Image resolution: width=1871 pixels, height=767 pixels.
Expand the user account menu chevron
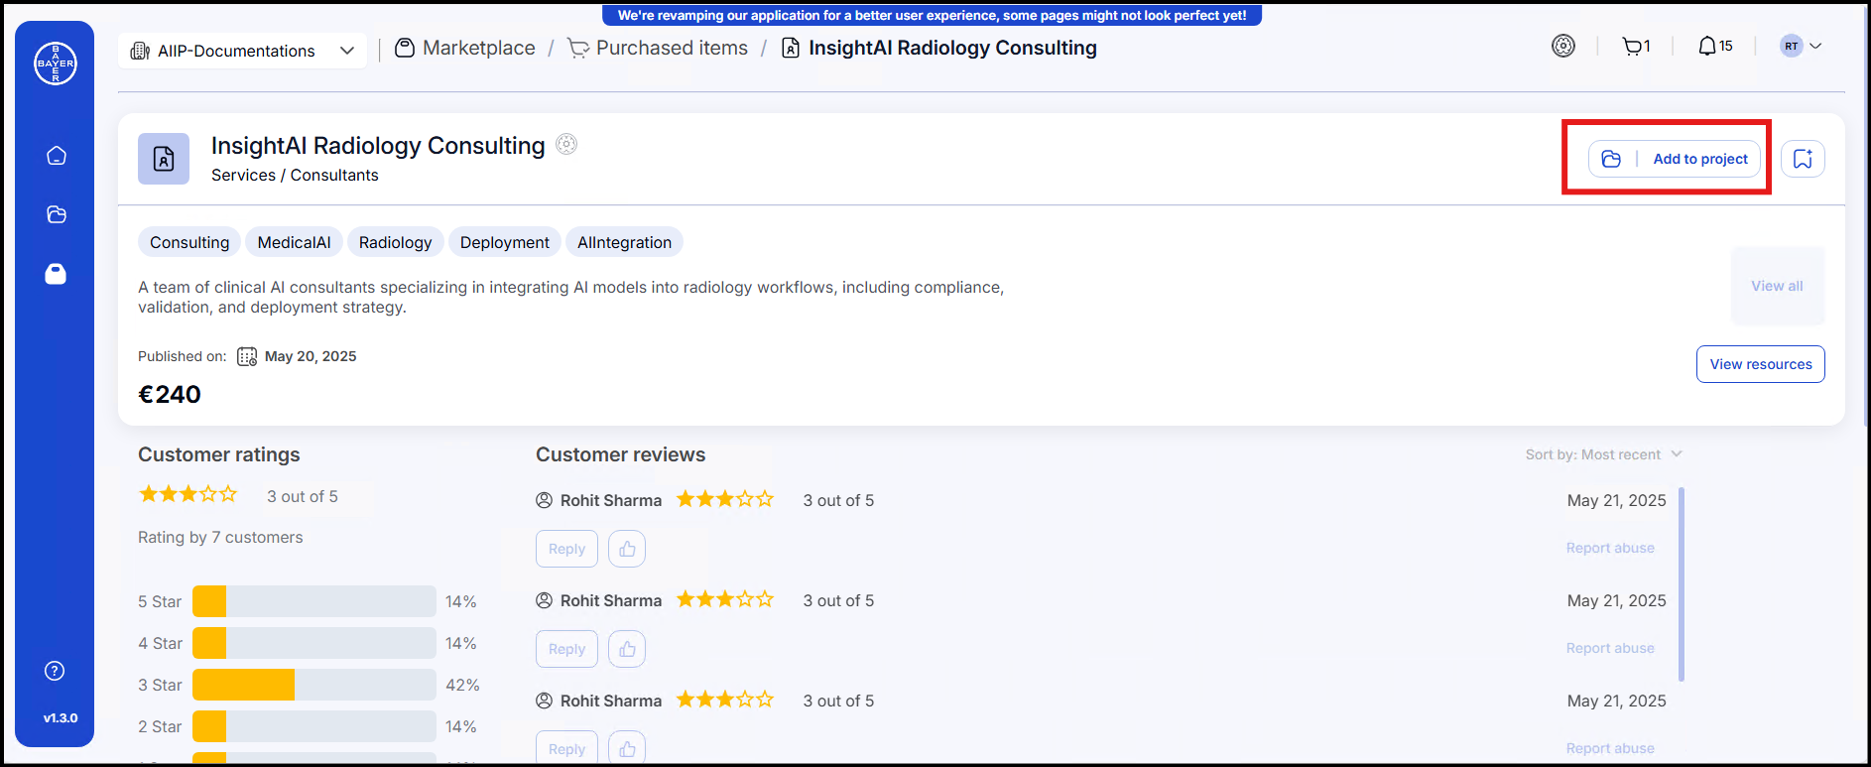click(x=1815, y=46)
